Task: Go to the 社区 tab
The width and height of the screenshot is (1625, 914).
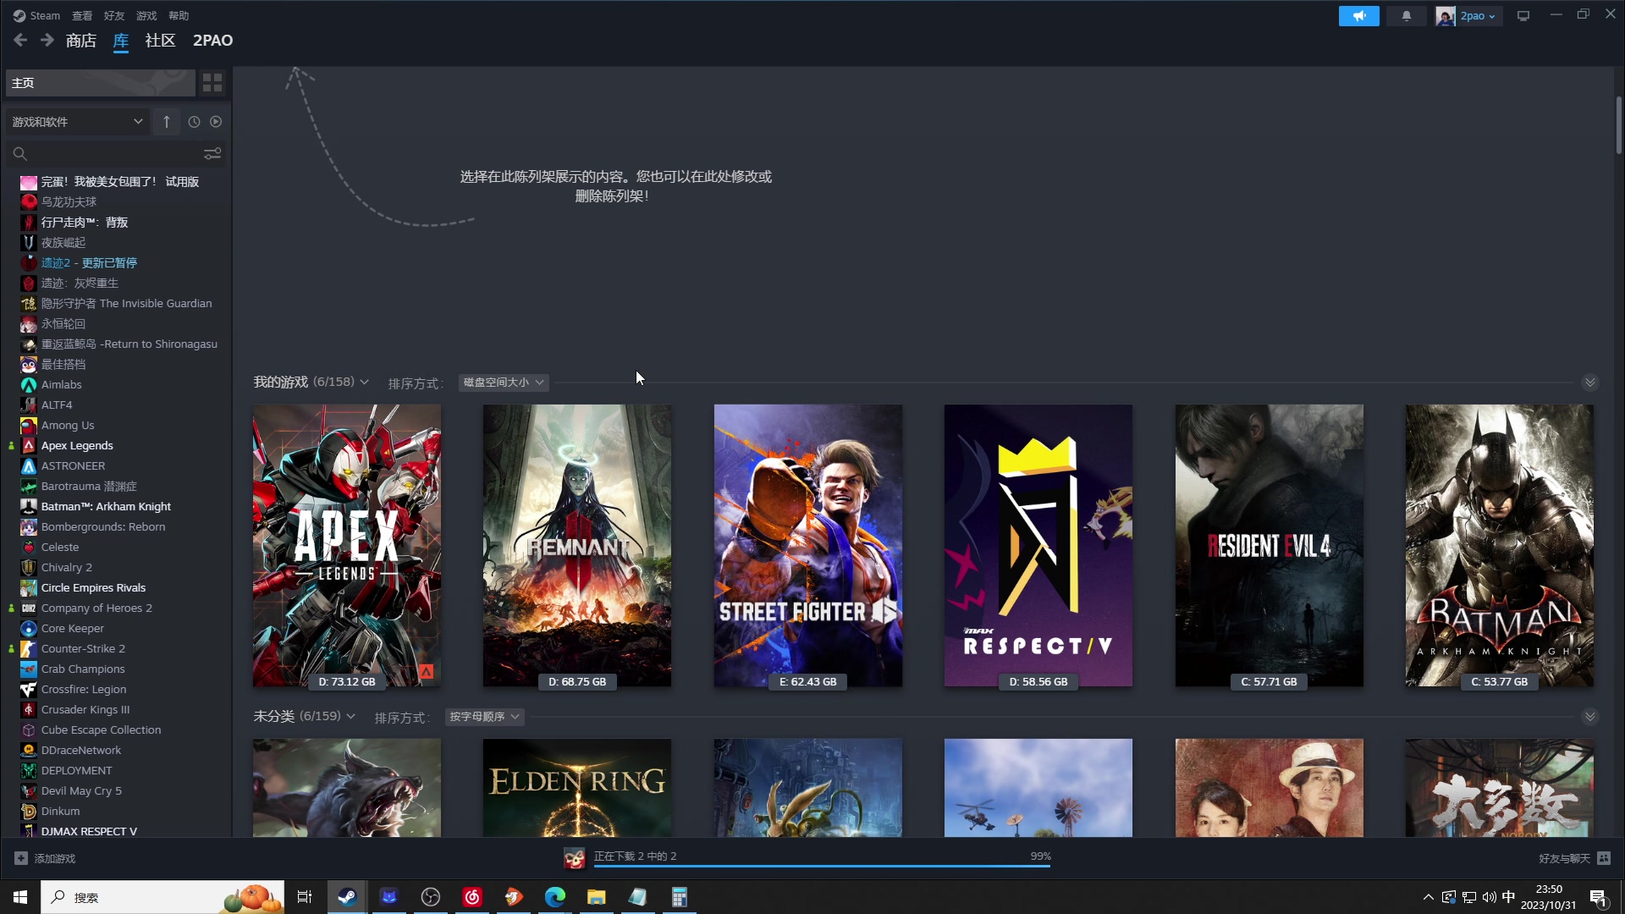Action: pyautogui.click(x=160, y=40)
